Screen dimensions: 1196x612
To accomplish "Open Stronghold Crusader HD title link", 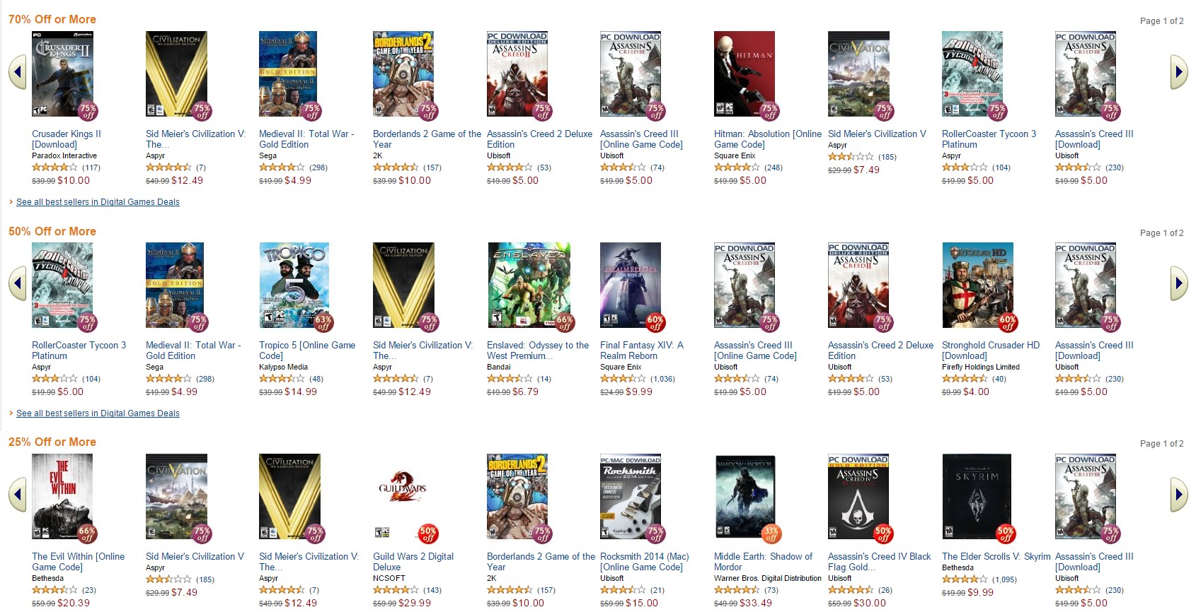I will (x=990, y=351).
